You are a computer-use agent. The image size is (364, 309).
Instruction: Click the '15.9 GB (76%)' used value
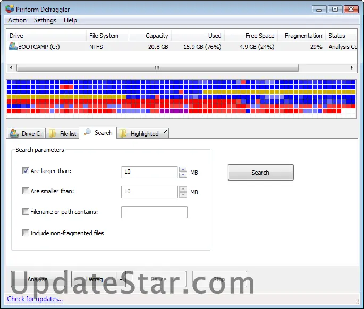pos(202,47)
